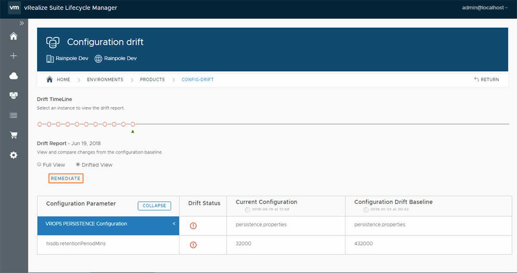
Task: Open the cloud environments icon in sidebar
Action: coord(13,75)
